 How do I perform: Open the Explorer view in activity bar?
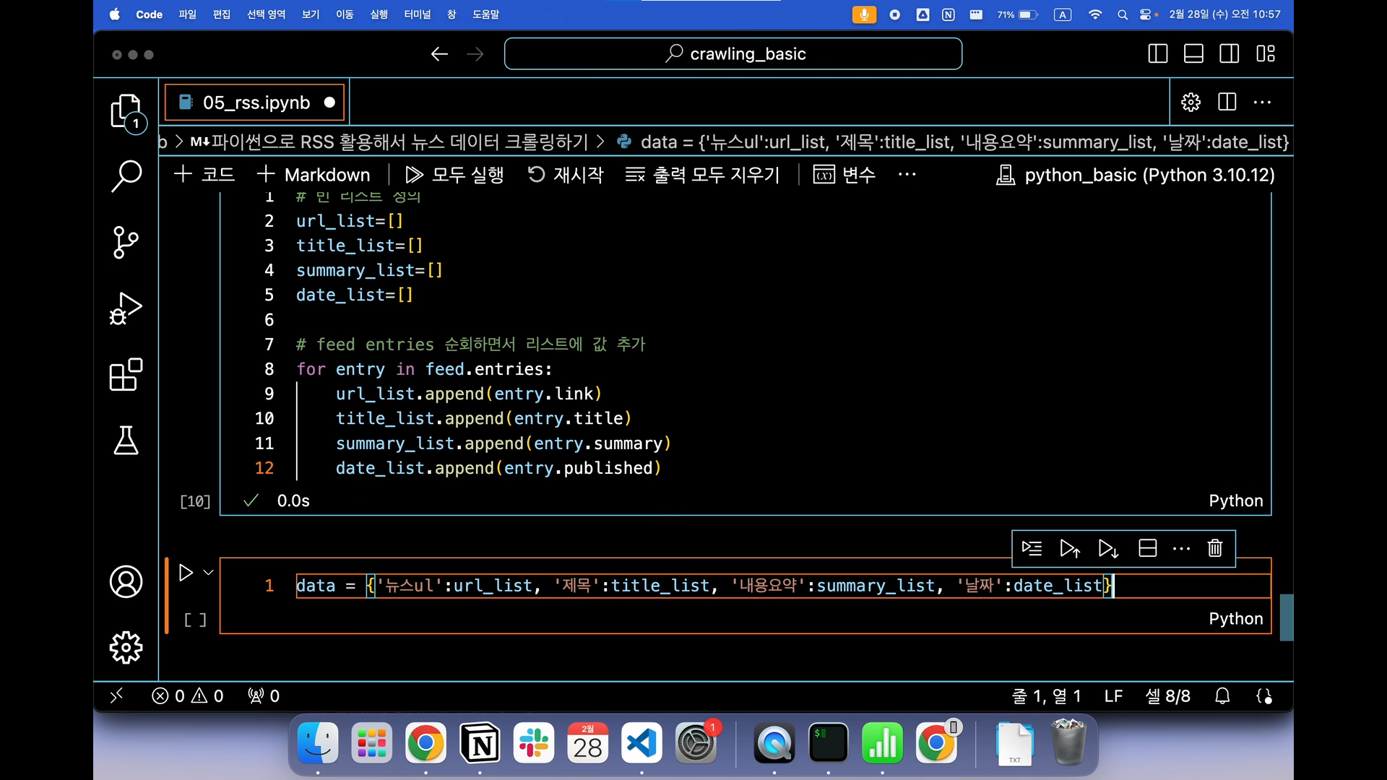[126, 111]
